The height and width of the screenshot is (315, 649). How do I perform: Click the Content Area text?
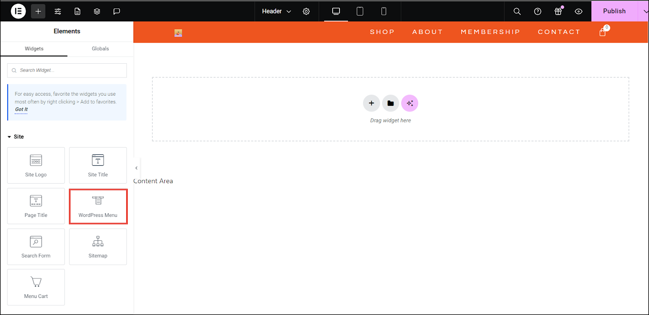coord(153,181)
